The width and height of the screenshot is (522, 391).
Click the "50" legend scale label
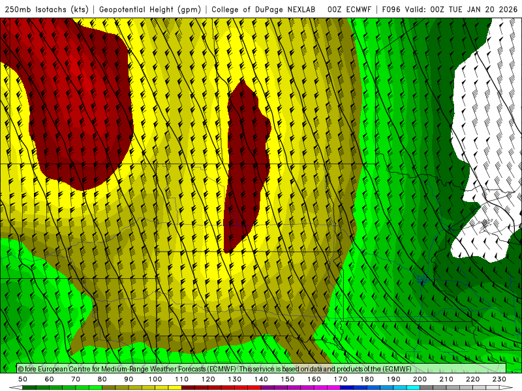coord(23,379)
